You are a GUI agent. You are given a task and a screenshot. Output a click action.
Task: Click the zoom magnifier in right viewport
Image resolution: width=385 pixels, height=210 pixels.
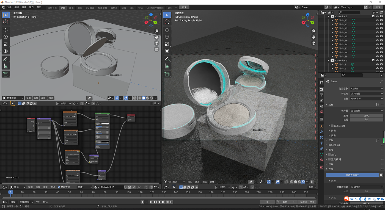(313, 31)
